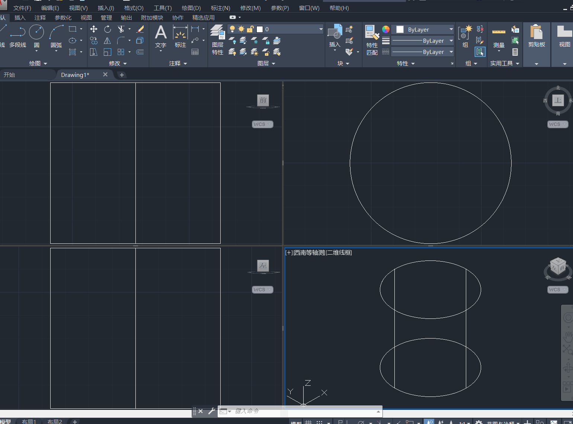Image resolution: width=573 pixels, height=424 pixels.
Task: Switch to the Drawing1* tab
Action: [x=75, y=75]
